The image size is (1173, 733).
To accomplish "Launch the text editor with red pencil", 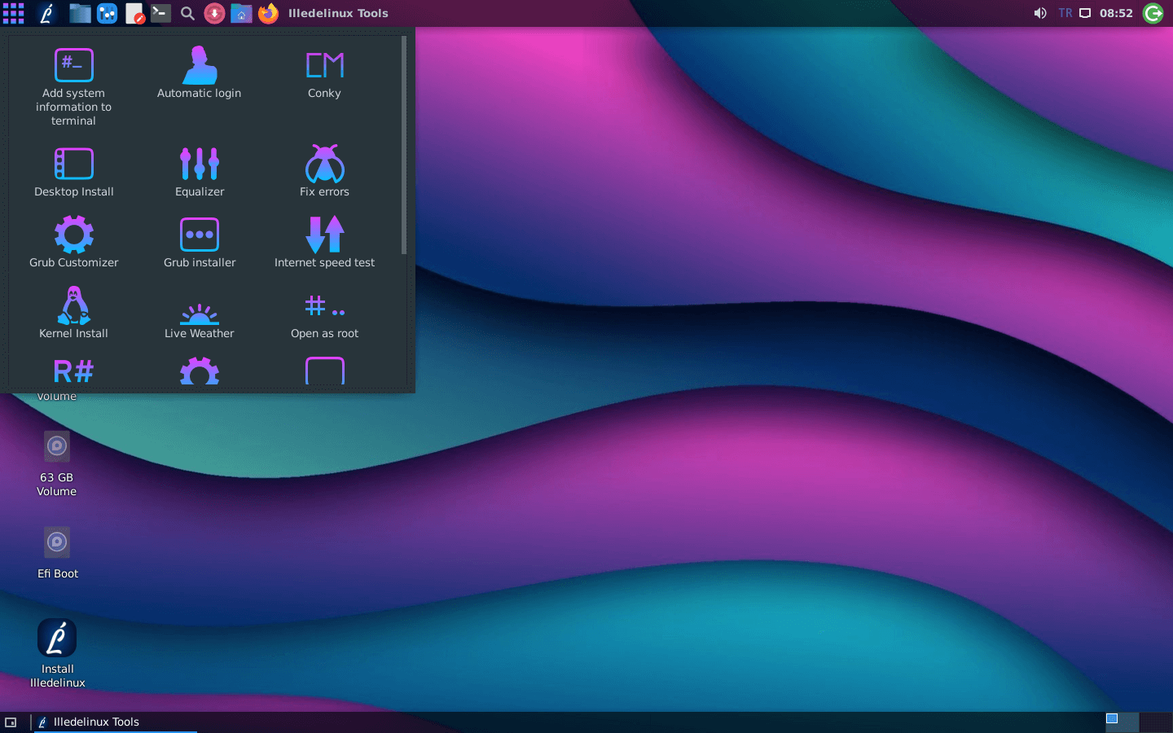I will (134, 13).
